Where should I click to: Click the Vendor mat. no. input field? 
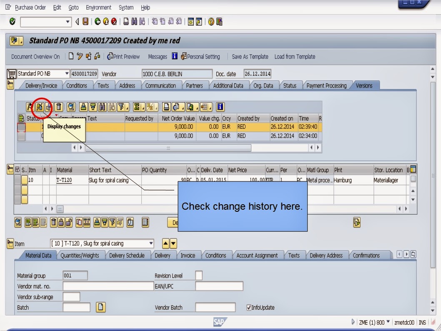click(108, 286)
